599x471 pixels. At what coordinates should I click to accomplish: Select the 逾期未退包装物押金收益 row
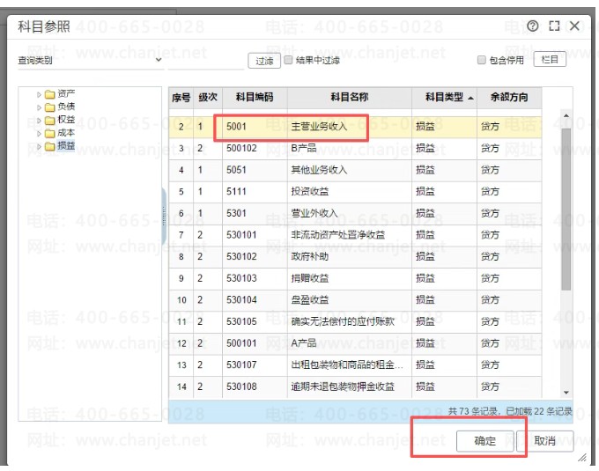coord(355,386)
